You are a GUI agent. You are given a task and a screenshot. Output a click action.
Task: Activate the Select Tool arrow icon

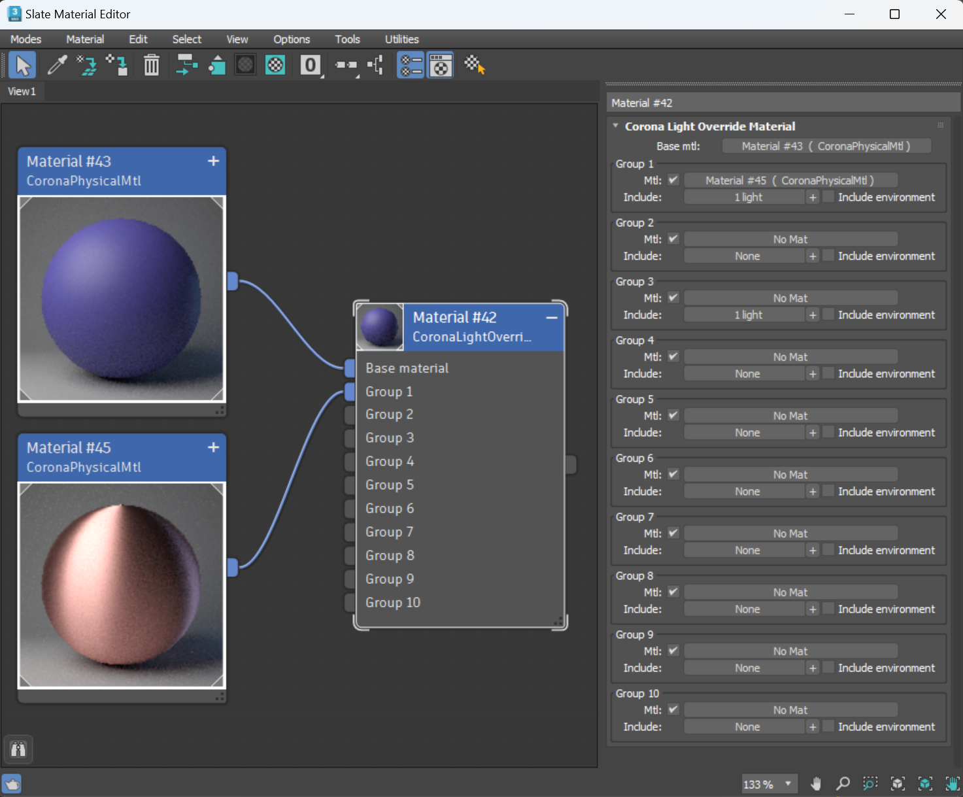tap(22, 65)
